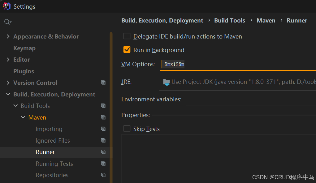
Task: Collapse the Build Tools tree arrow
Action: [x=15, y=106]
